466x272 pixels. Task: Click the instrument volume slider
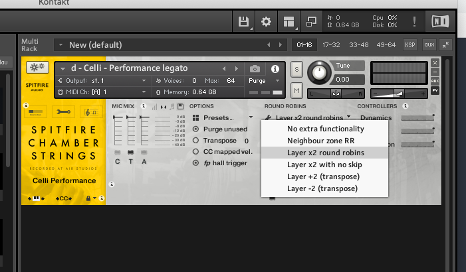coord(399,94)
